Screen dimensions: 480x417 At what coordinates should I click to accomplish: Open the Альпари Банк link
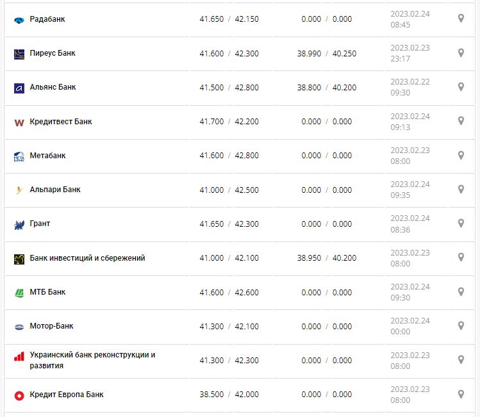pos(55,190)
